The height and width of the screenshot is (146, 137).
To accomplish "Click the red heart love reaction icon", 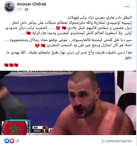I will click(12, 141).
